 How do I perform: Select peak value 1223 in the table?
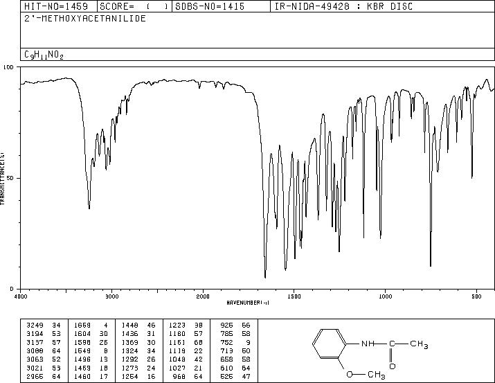[177, 326]
